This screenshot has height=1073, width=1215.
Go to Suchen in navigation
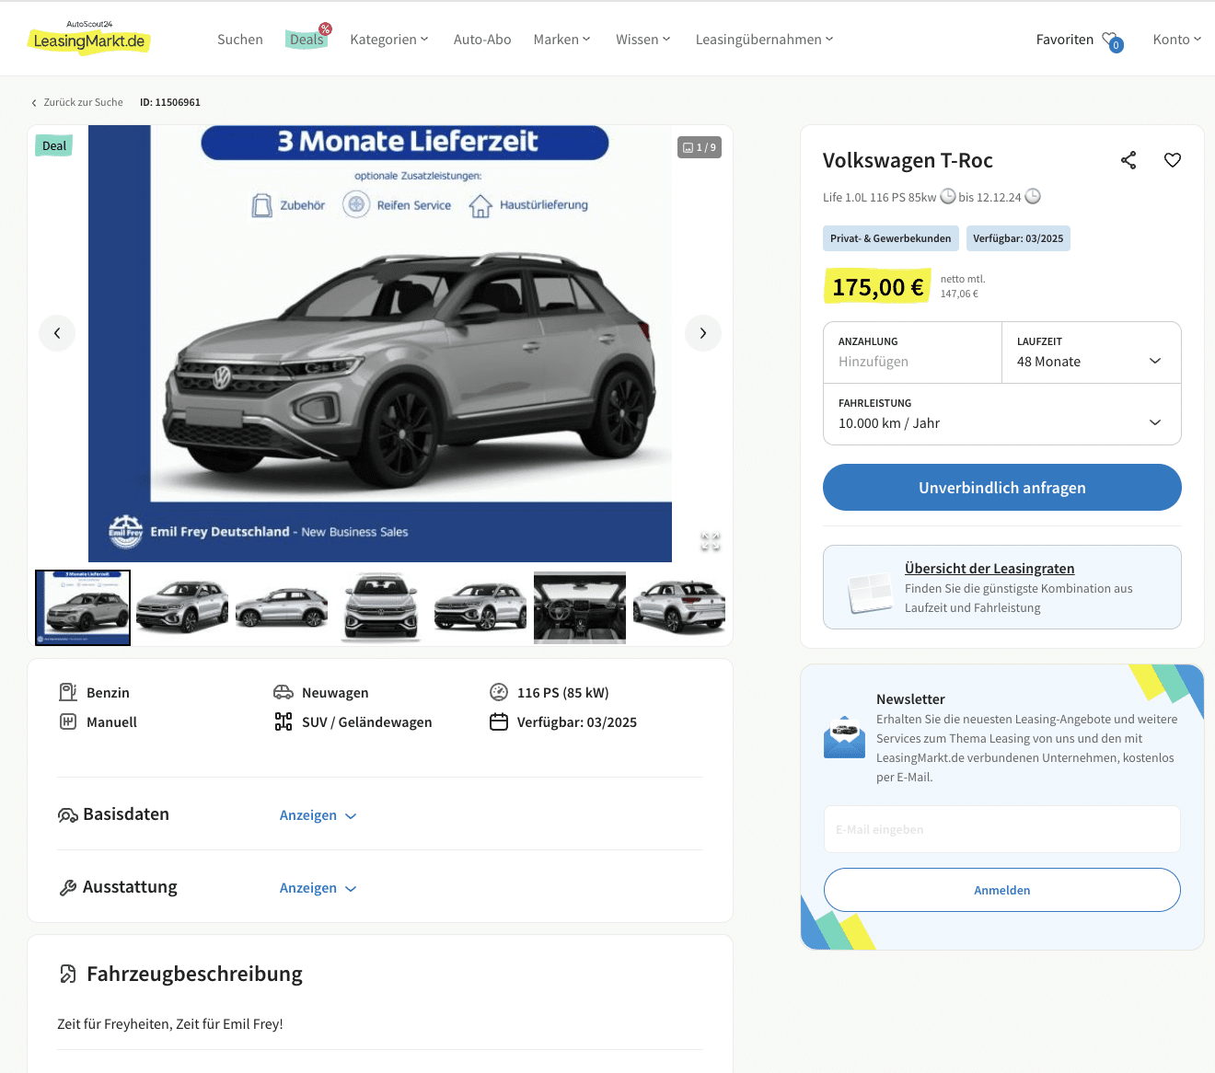[x=240, y=40]
